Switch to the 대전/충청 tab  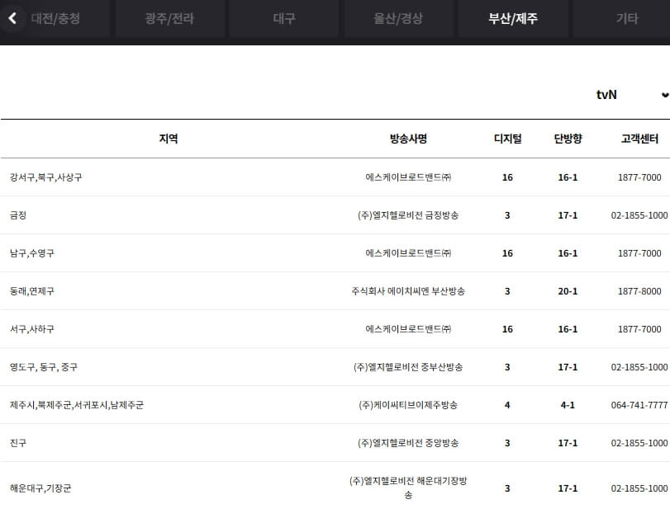click(x=55, y=18)
